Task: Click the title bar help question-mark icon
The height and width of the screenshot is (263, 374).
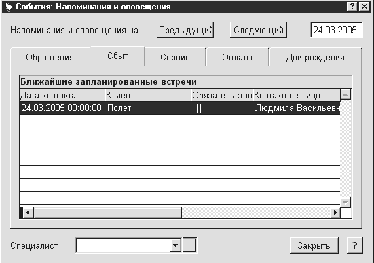Action: pos(352,6)
